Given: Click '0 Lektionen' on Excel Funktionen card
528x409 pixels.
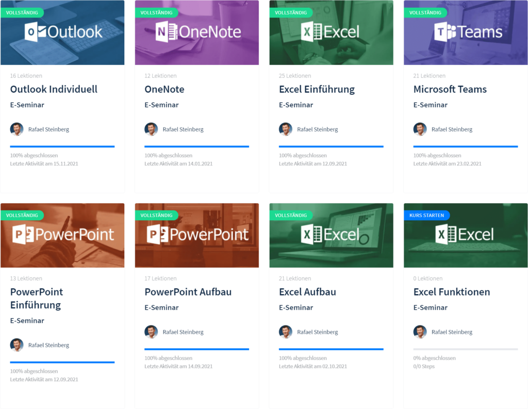Looking at the screenshot, I should 427,279.
